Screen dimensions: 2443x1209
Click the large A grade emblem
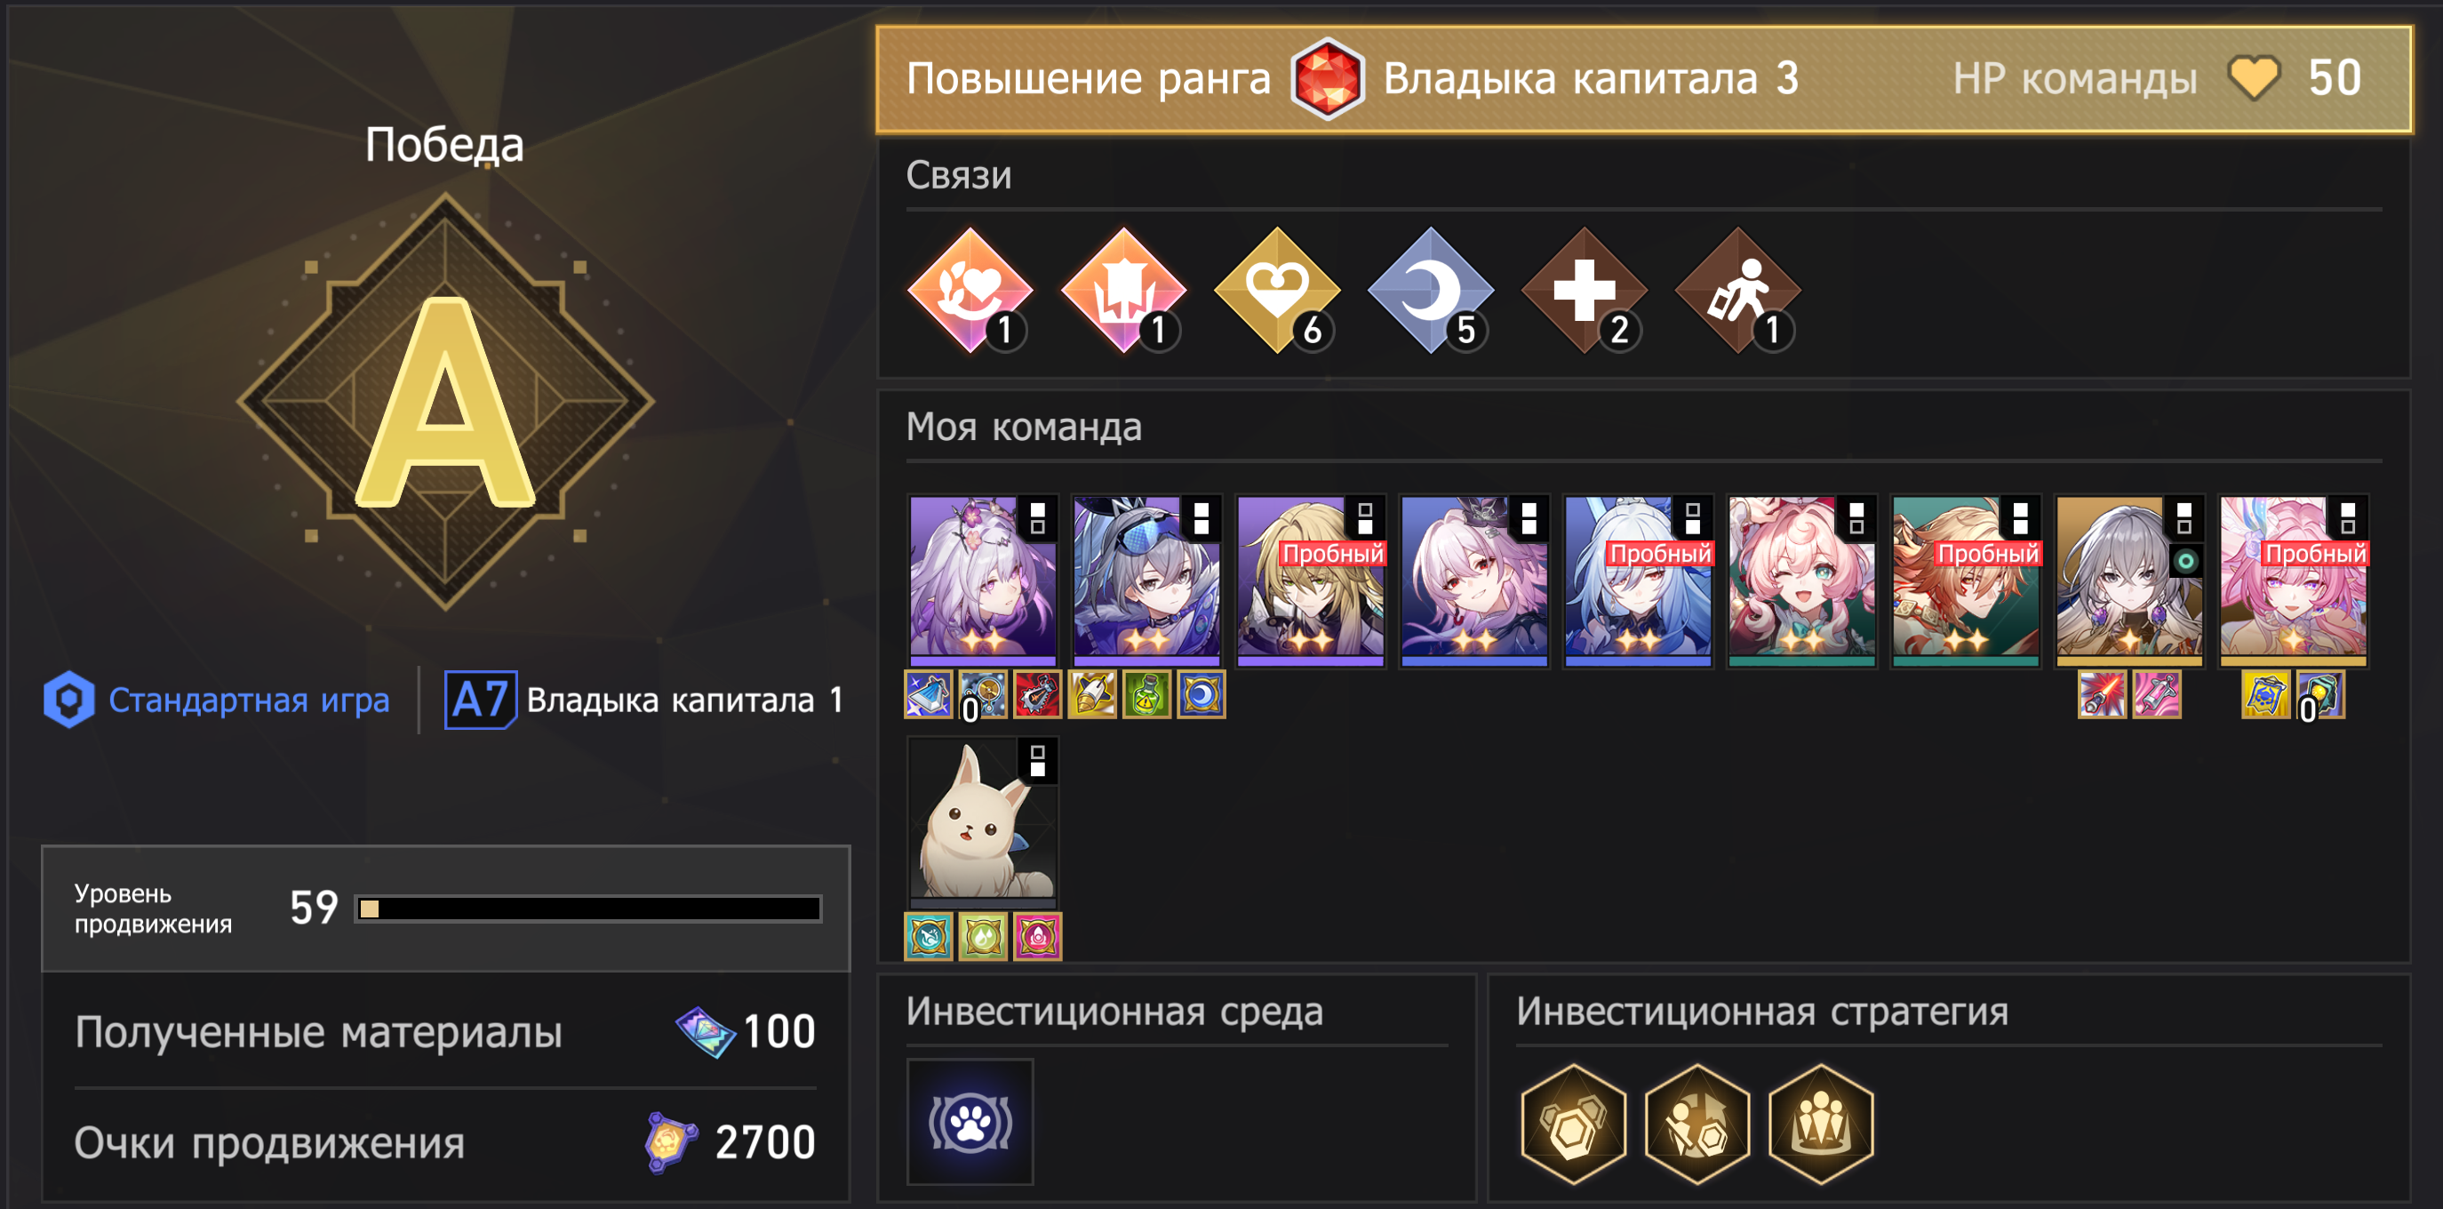[x=446, y=400]
